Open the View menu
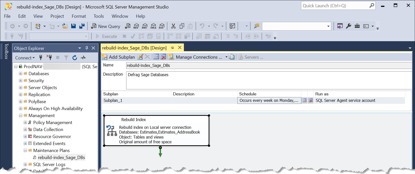The width and height of the screenshot is (415, 174). tap(38, 16)
